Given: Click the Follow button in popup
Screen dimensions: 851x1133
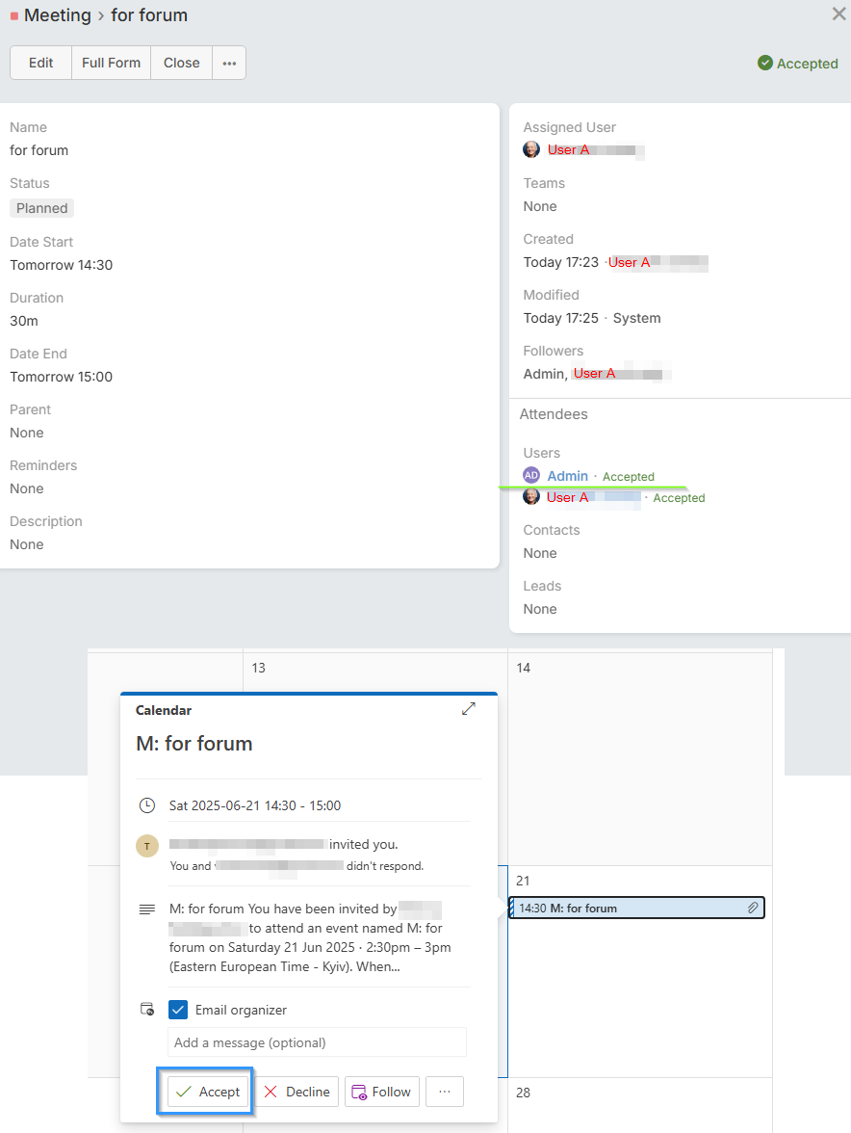Looking at the screenshot, I should point(381,1092).
